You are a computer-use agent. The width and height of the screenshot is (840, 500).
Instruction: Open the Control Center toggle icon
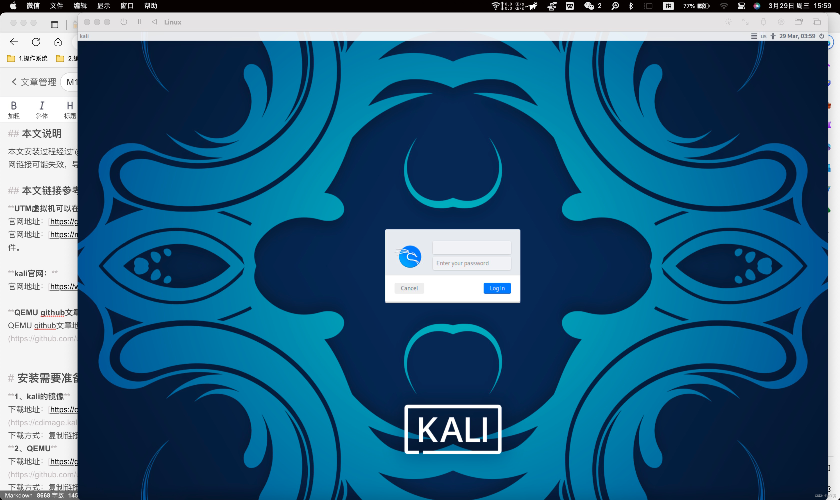coord(741,6)
